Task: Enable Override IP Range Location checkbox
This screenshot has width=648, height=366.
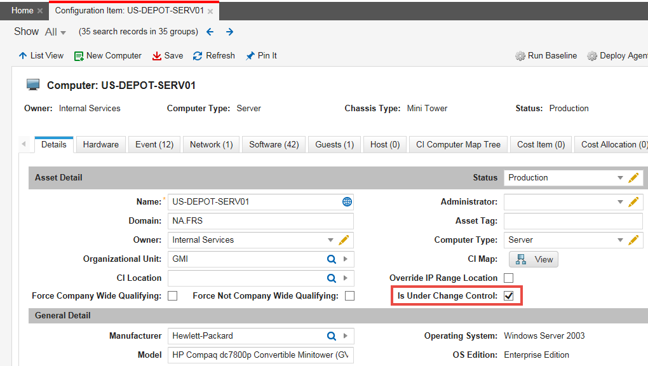Action: 508,278
